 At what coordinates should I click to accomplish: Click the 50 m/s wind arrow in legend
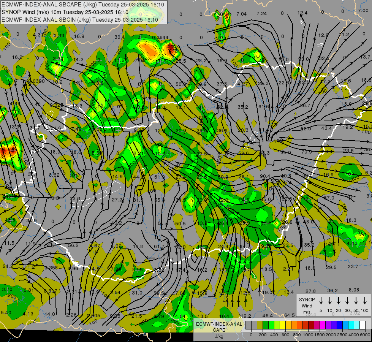click(x=356, y=300)
